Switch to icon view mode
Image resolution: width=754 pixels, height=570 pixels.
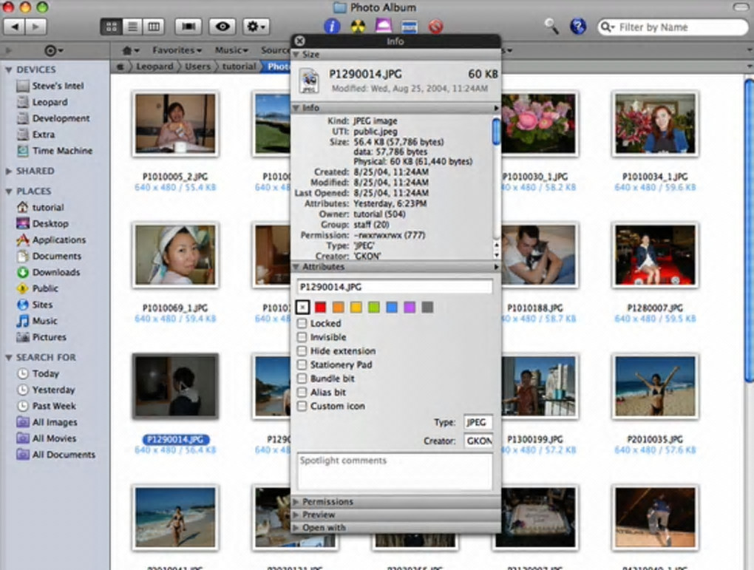tap(111, 27)
